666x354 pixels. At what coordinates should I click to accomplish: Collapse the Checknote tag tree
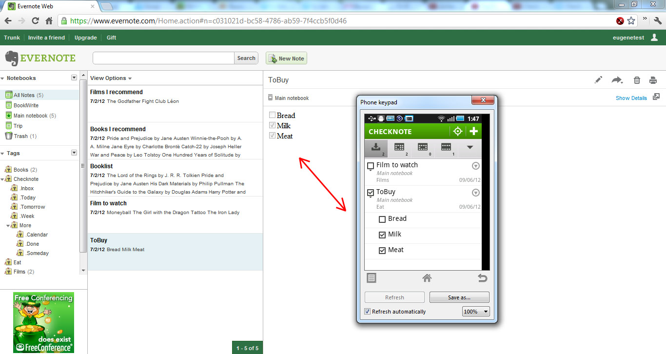pyautogui.click(x=2, y=179)
